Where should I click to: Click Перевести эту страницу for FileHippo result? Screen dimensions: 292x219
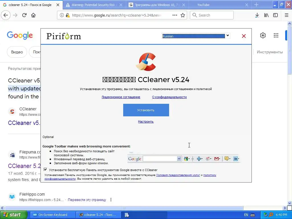(87, 200)
